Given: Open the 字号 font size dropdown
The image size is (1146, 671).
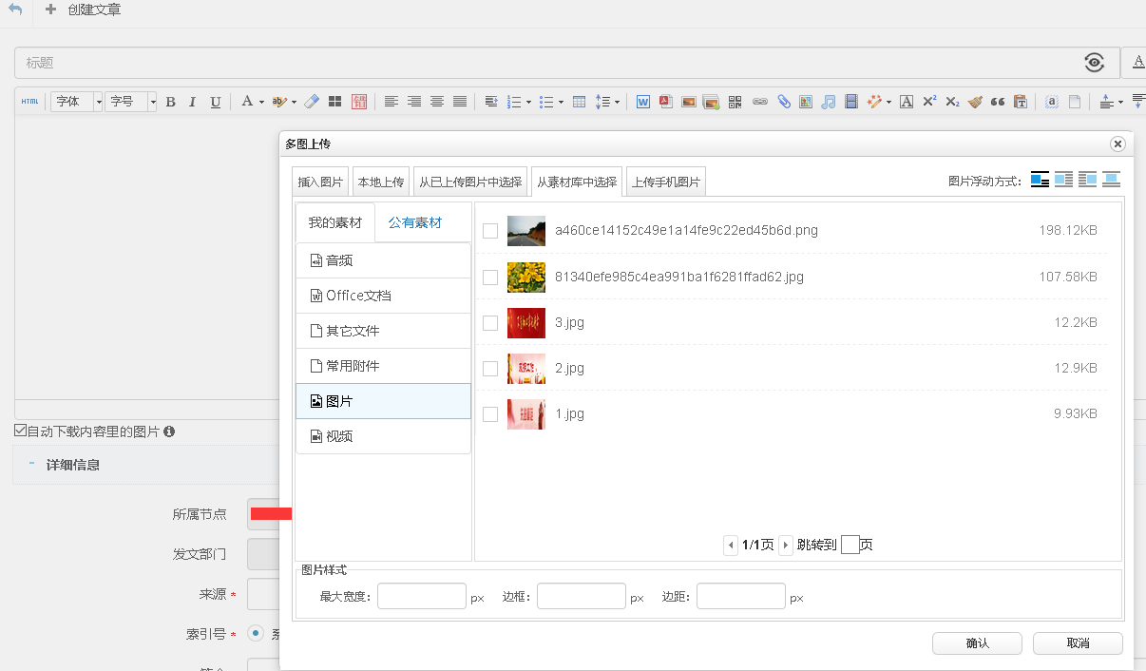Looking at the screenshot, I should [131, 102].
